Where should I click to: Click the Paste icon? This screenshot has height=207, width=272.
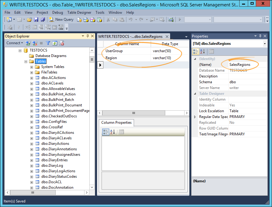coord(122,20)
